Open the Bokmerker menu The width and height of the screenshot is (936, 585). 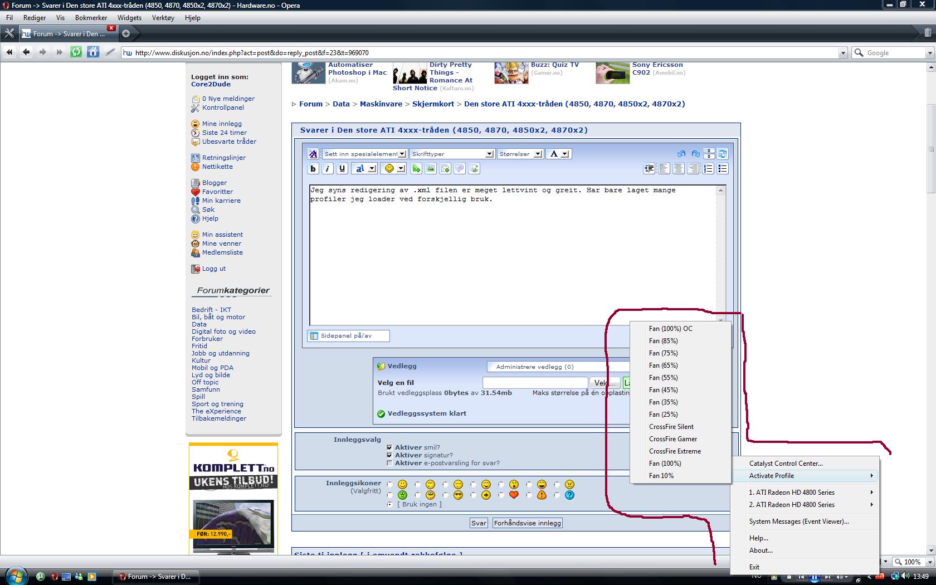[x=91, y=18]
